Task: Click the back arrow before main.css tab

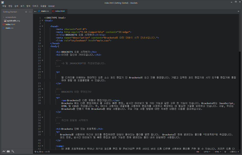Action: click(35, 11)
